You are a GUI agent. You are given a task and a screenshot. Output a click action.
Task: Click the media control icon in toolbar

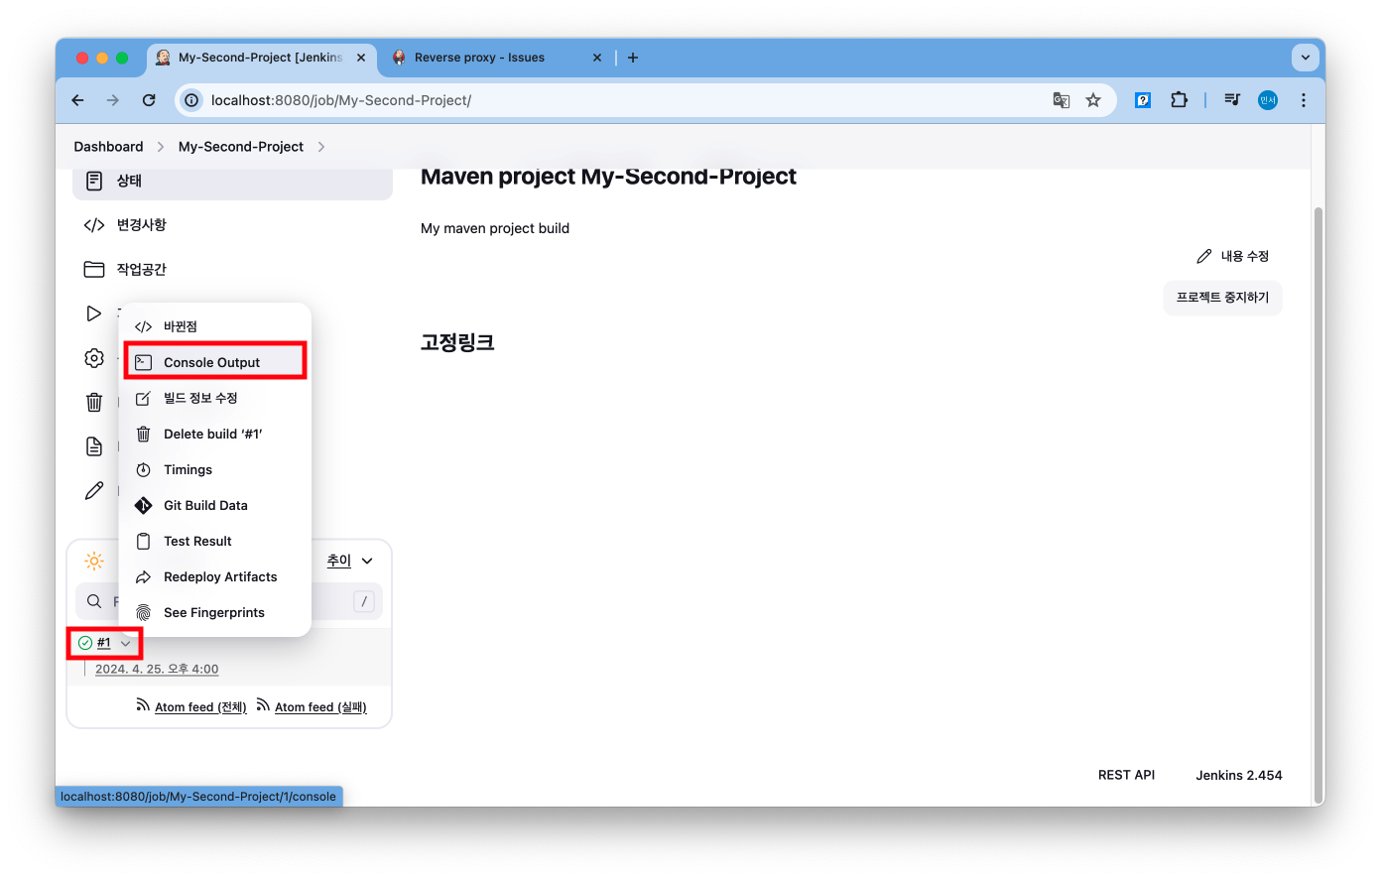tap(1232, 100)
